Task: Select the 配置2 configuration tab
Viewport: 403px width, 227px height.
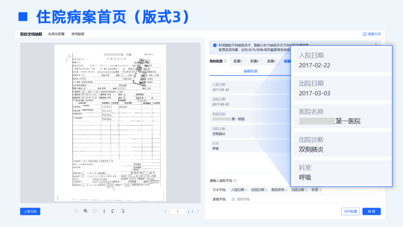Action: [254, 61]
